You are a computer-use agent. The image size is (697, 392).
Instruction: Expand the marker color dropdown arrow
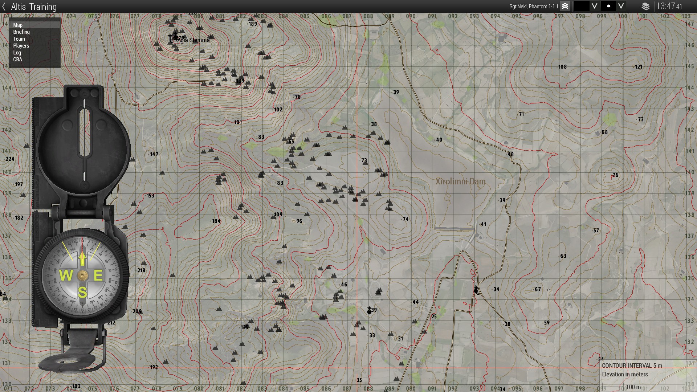coord(594,6)
